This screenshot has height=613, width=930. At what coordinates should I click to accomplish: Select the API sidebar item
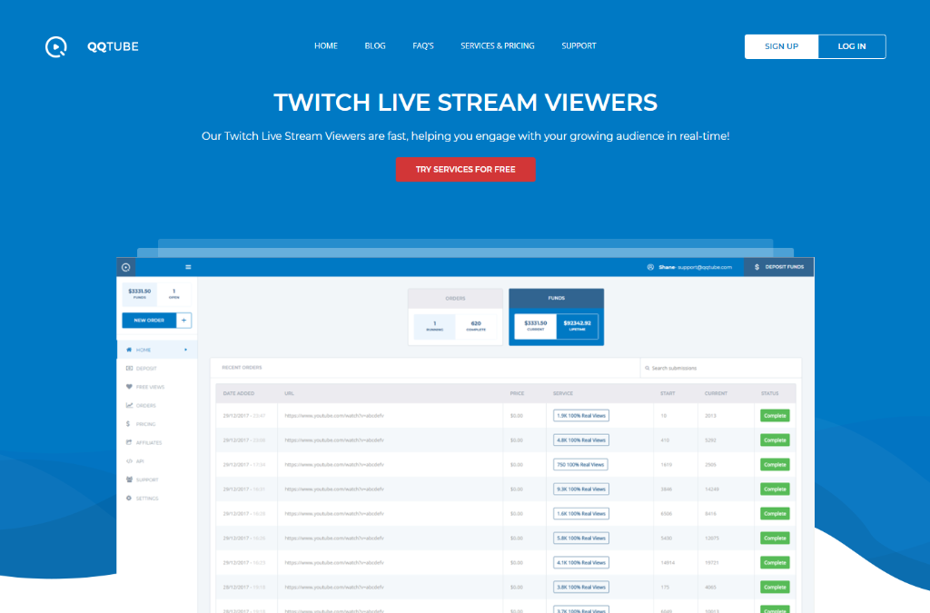156,461
